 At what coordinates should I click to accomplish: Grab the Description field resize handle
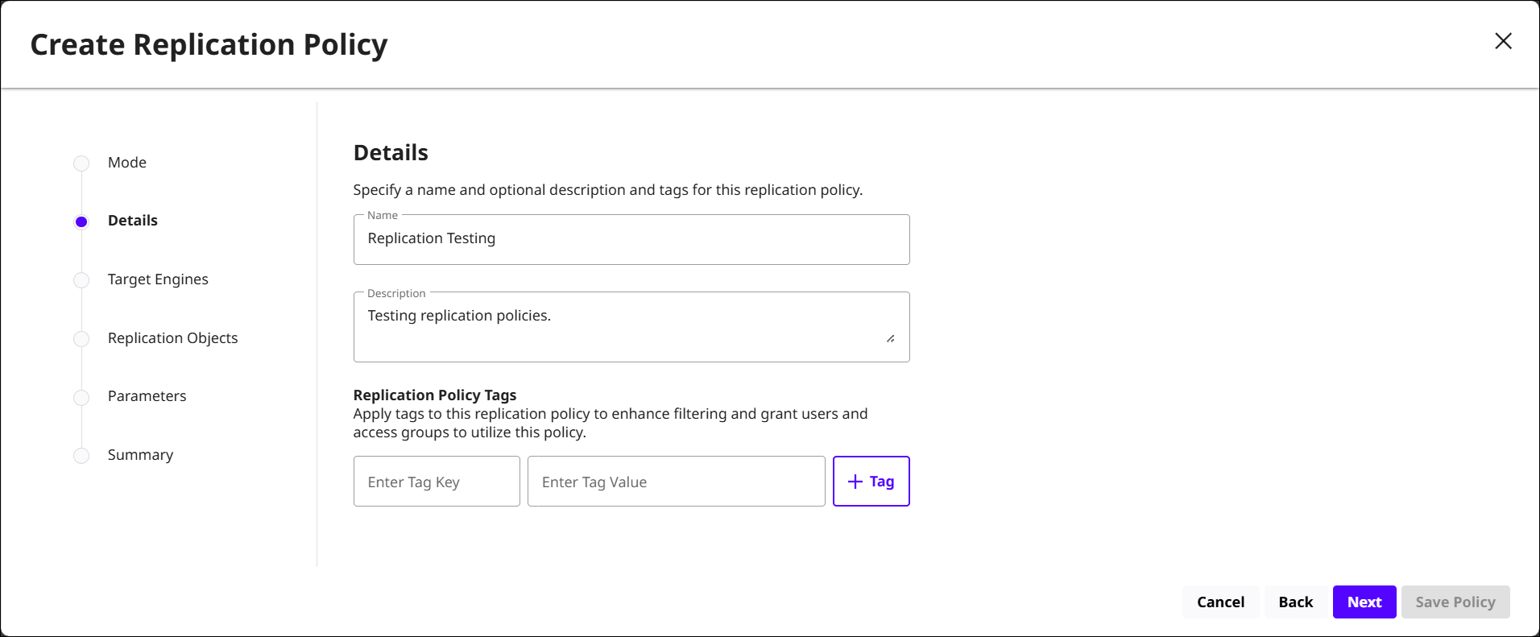coord(890,339)
